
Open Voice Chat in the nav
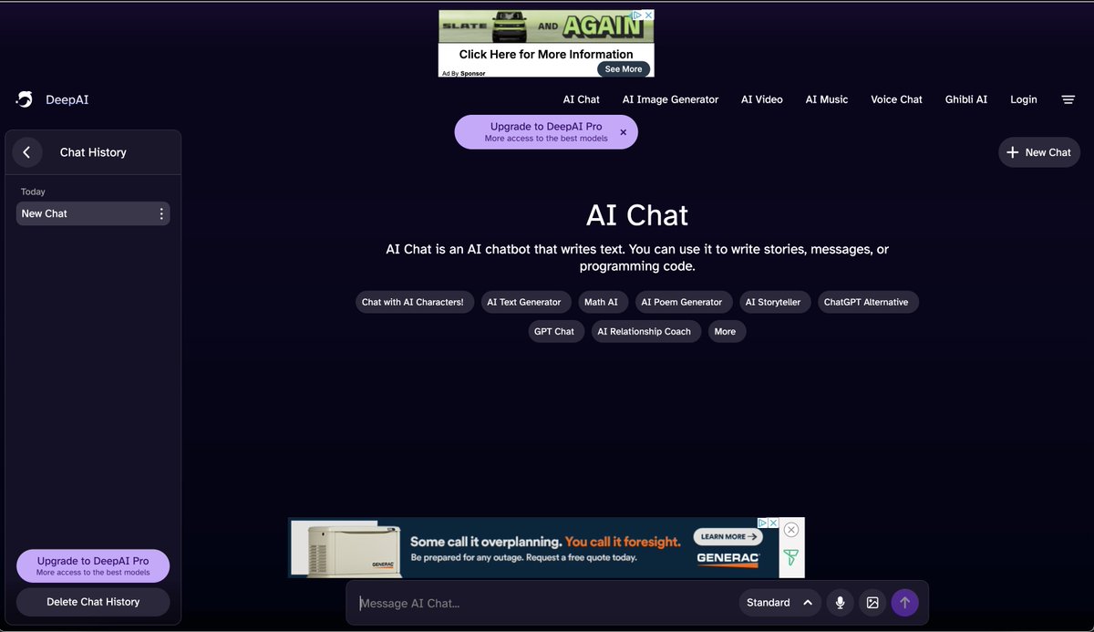click(896, 99)
